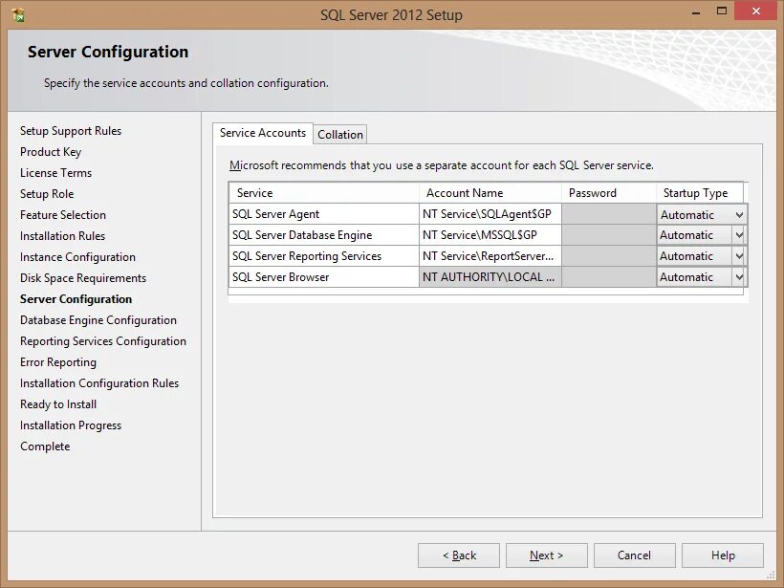Viewport: 784px width, 588px height.
Task: Click Setup Support Rules step in sidebar
Action: tap(71, 131)
